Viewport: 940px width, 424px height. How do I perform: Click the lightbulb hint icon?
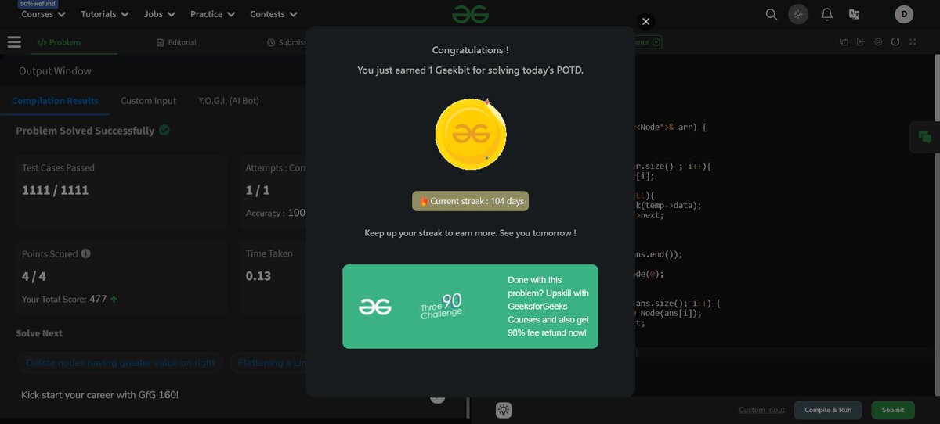pyautogui.click(x=503, y=410)
